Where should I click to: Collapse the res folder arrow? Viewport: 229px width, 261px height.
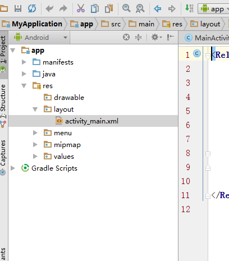pos(24,86)
